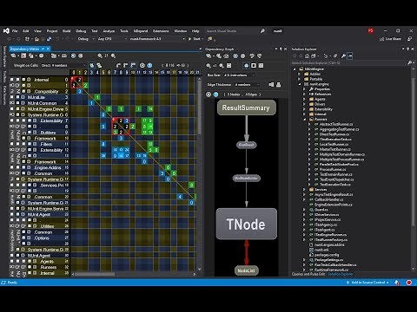Select AbstractTestRunner.cs in Solution Explorer
Image resolution: width=417 pixels, height=312 pixels.
click(336, 124)
